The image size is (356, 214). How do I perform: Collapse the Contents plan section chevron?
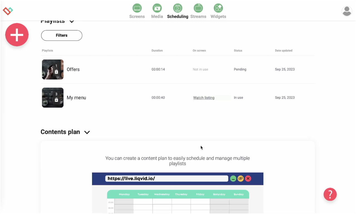pos(87,132)
